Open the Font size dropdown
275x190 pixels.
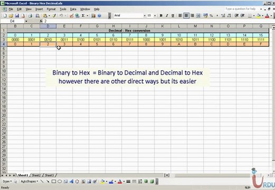point(155,16)
